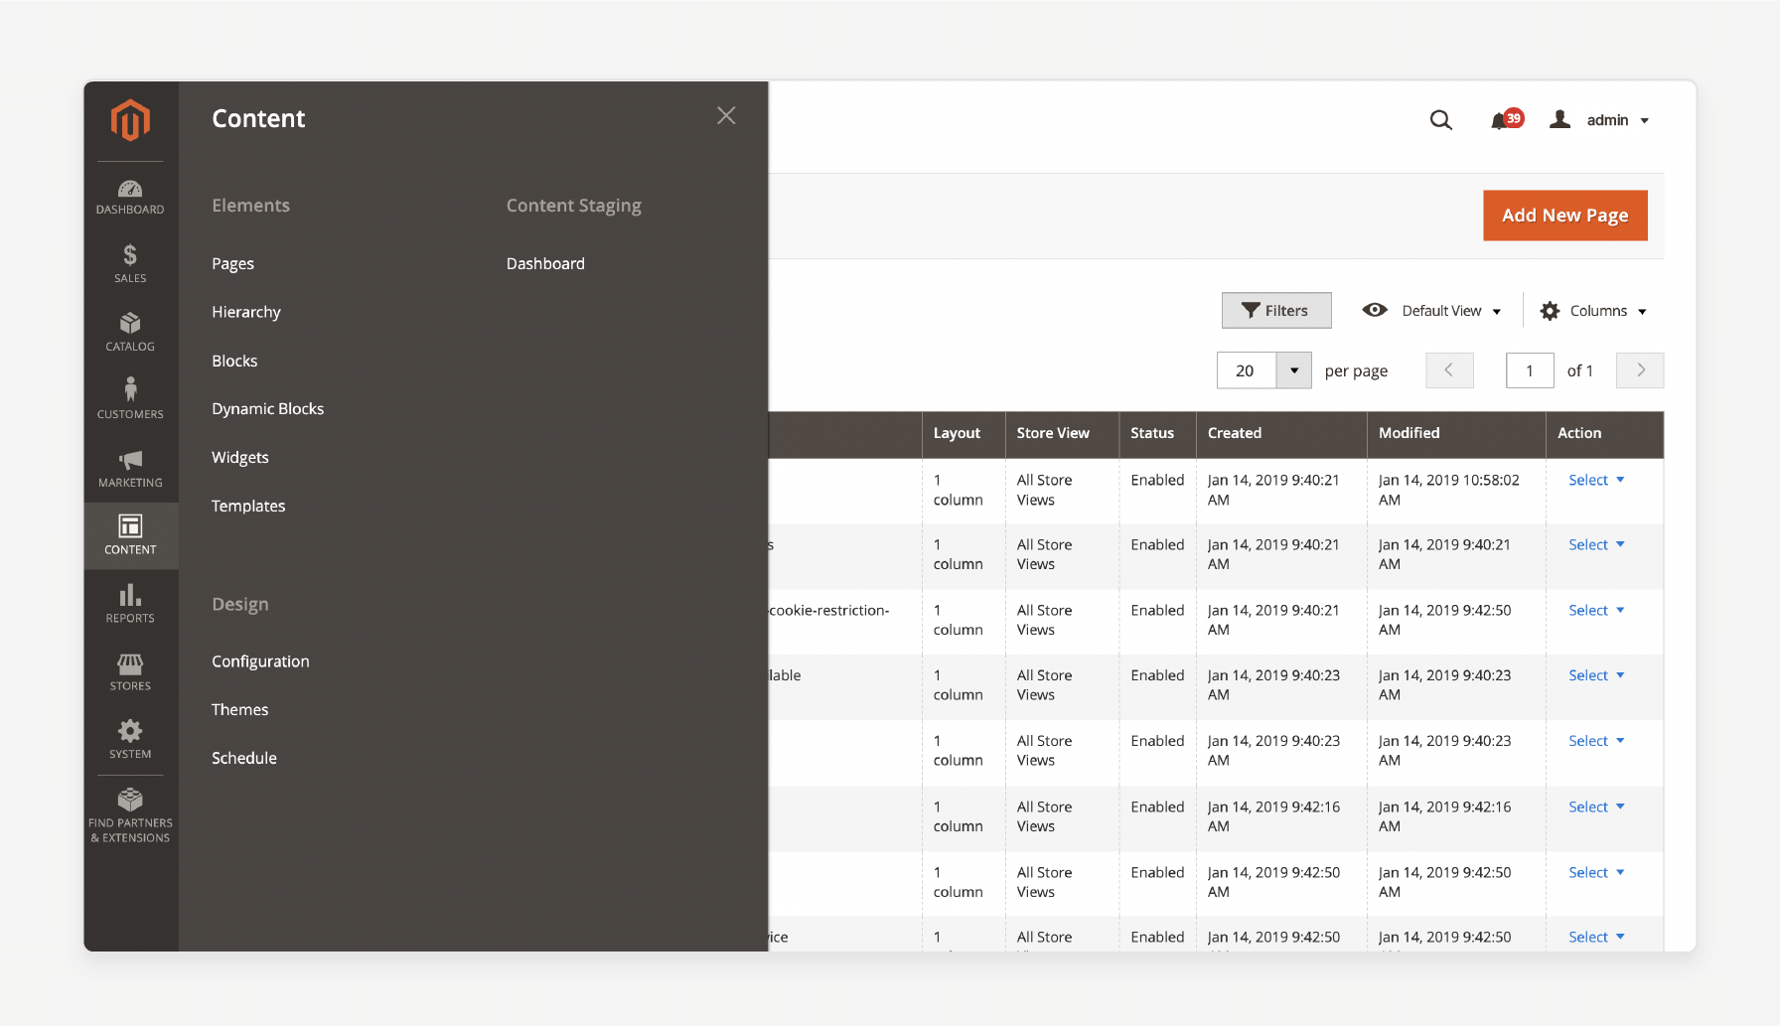The height and width of the screenshot is (1026, 1780).
Task: Click the Magento logo icon
Action: 130,121
